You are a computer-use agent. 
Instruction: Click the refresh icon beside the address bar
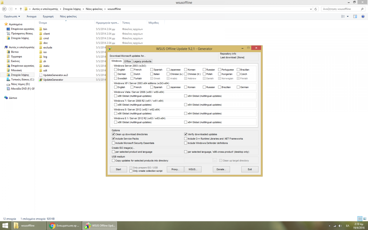[316, 9]
